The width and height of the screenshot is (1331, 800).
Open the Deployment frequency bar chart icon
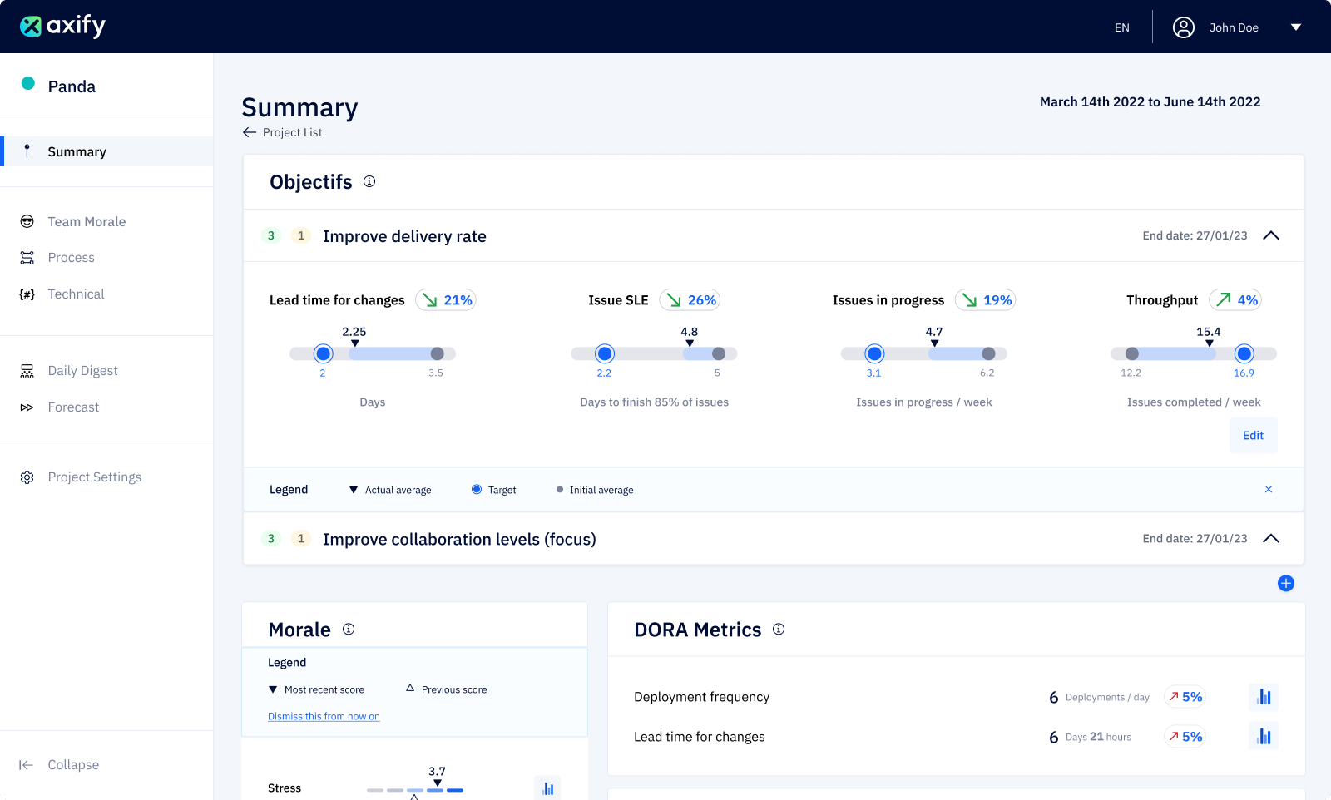1264,697
